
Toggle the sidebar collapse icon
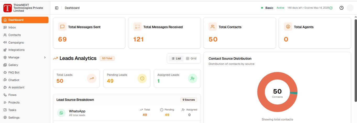[57, 8]
